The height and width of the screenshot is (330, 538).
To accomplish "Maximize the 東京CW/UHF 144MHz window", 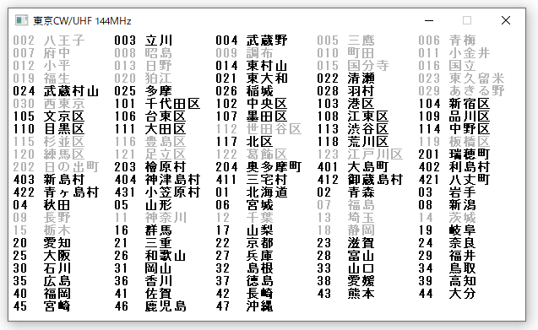I will [467, 20].
